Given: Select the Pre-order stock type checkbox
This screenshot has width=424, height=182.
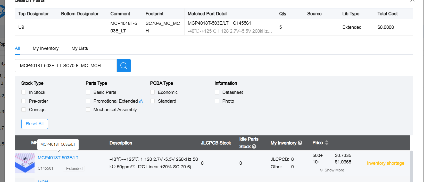Looking at the screenshot, I should click(x=24, y=101).
